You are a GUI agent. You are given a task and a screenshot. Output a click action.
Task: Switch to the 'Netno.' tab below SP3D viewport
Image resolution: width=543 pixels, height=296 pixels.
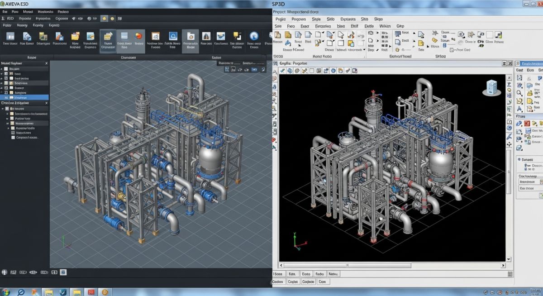coord(333,274)
